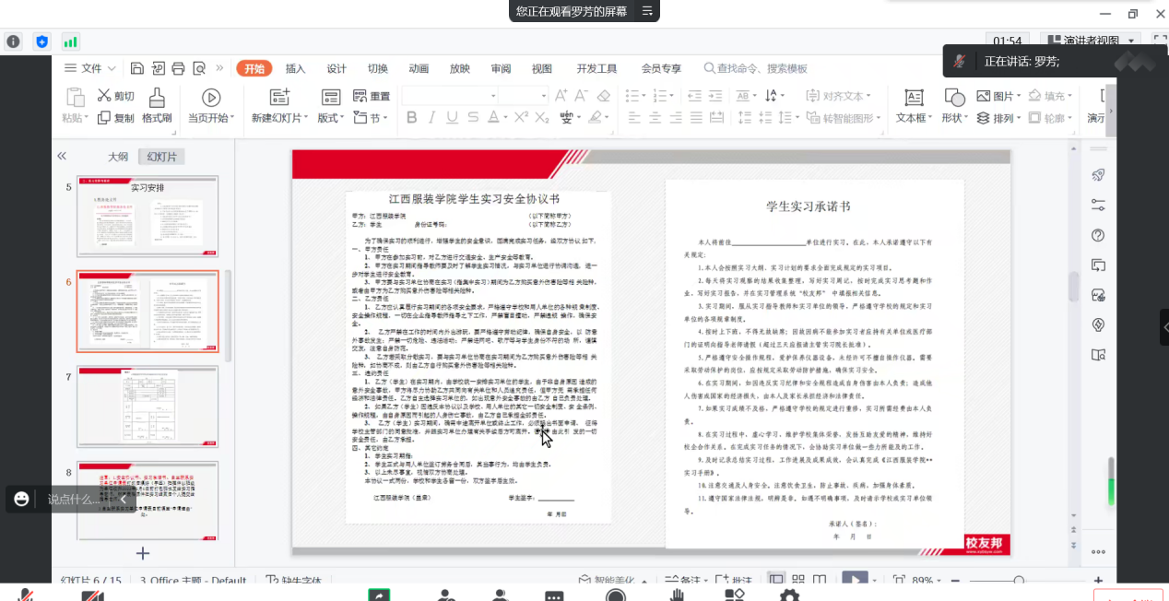The width and height of the screenshot is (1169, 601).
Task: Switch slide pane to 幻灯片 tab
Action: [x=161, y=157]
